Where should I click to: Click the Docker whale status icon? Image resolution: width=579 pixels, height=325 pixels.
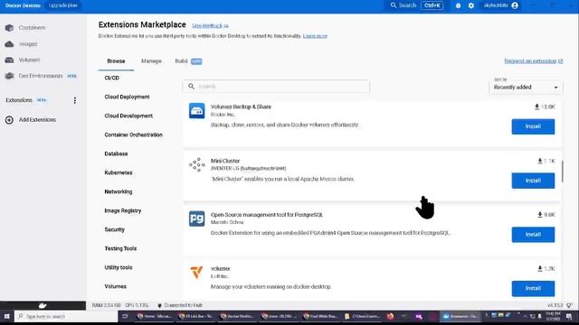coord(43,305)
